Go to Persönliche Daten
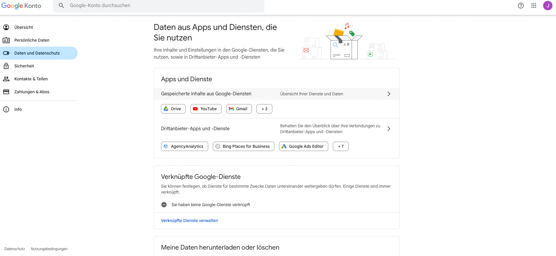The height and width of the screenshot is (256, 556). pos(39,40)
